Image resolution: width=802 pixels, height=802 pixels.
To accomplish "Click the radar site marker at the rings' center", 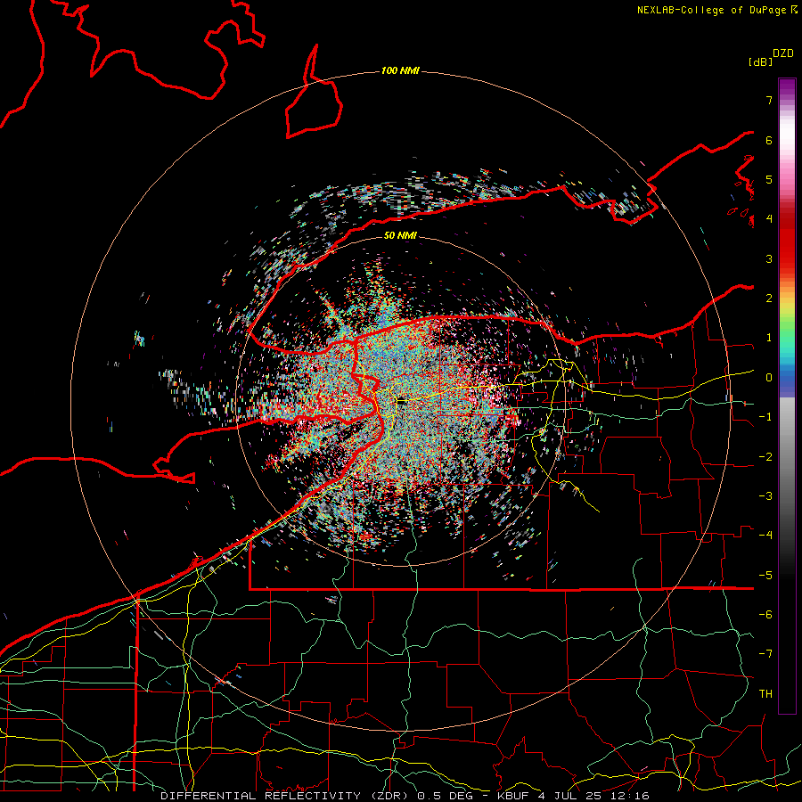I will coord(401,401).
